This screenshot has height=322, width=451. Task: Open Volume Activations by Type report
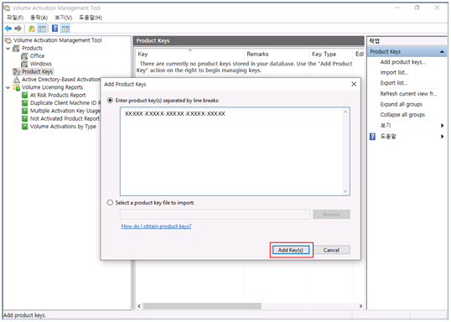[x=63, y=127]
